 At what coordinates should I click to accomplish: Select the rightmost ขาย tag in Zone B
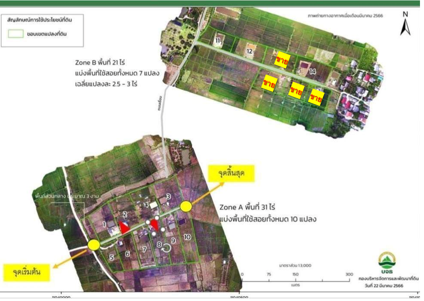pos(316,97)
